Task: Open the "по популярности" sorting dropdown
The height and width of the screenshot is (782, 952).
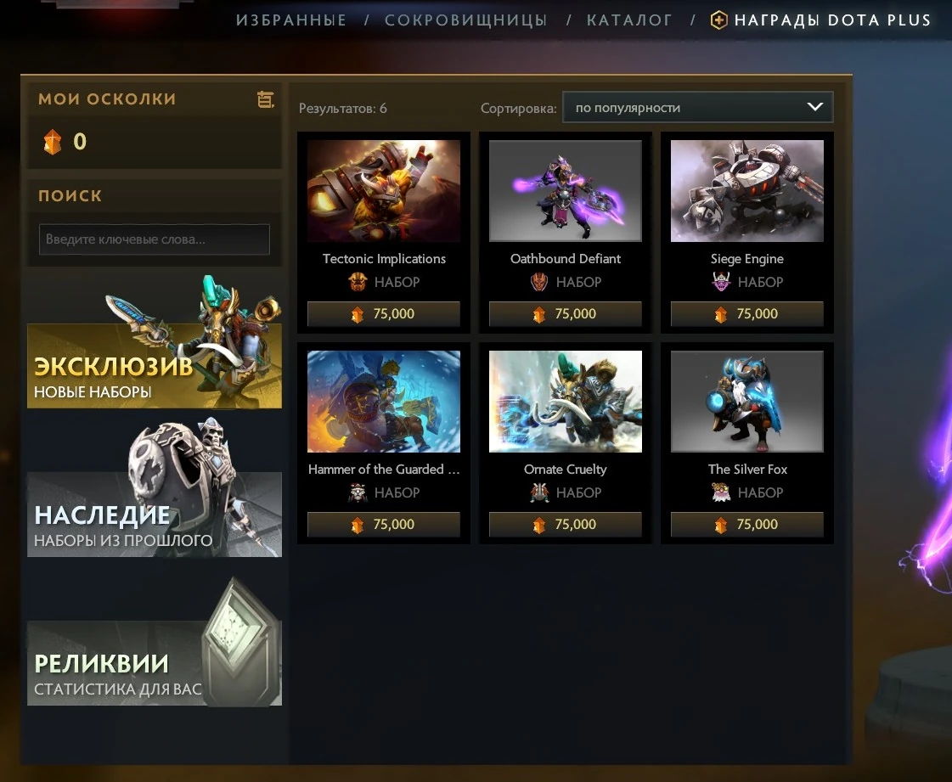Action: coord(697,108)
